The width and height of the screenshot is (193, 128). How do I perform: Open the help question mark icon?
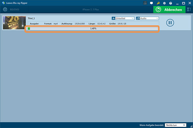tap(170, 3)
